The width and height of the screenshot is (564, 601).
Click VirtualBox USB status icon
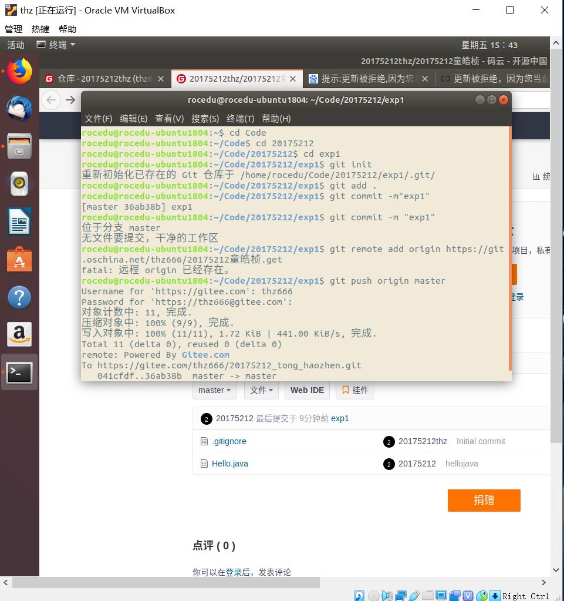(x=414, y=595)
